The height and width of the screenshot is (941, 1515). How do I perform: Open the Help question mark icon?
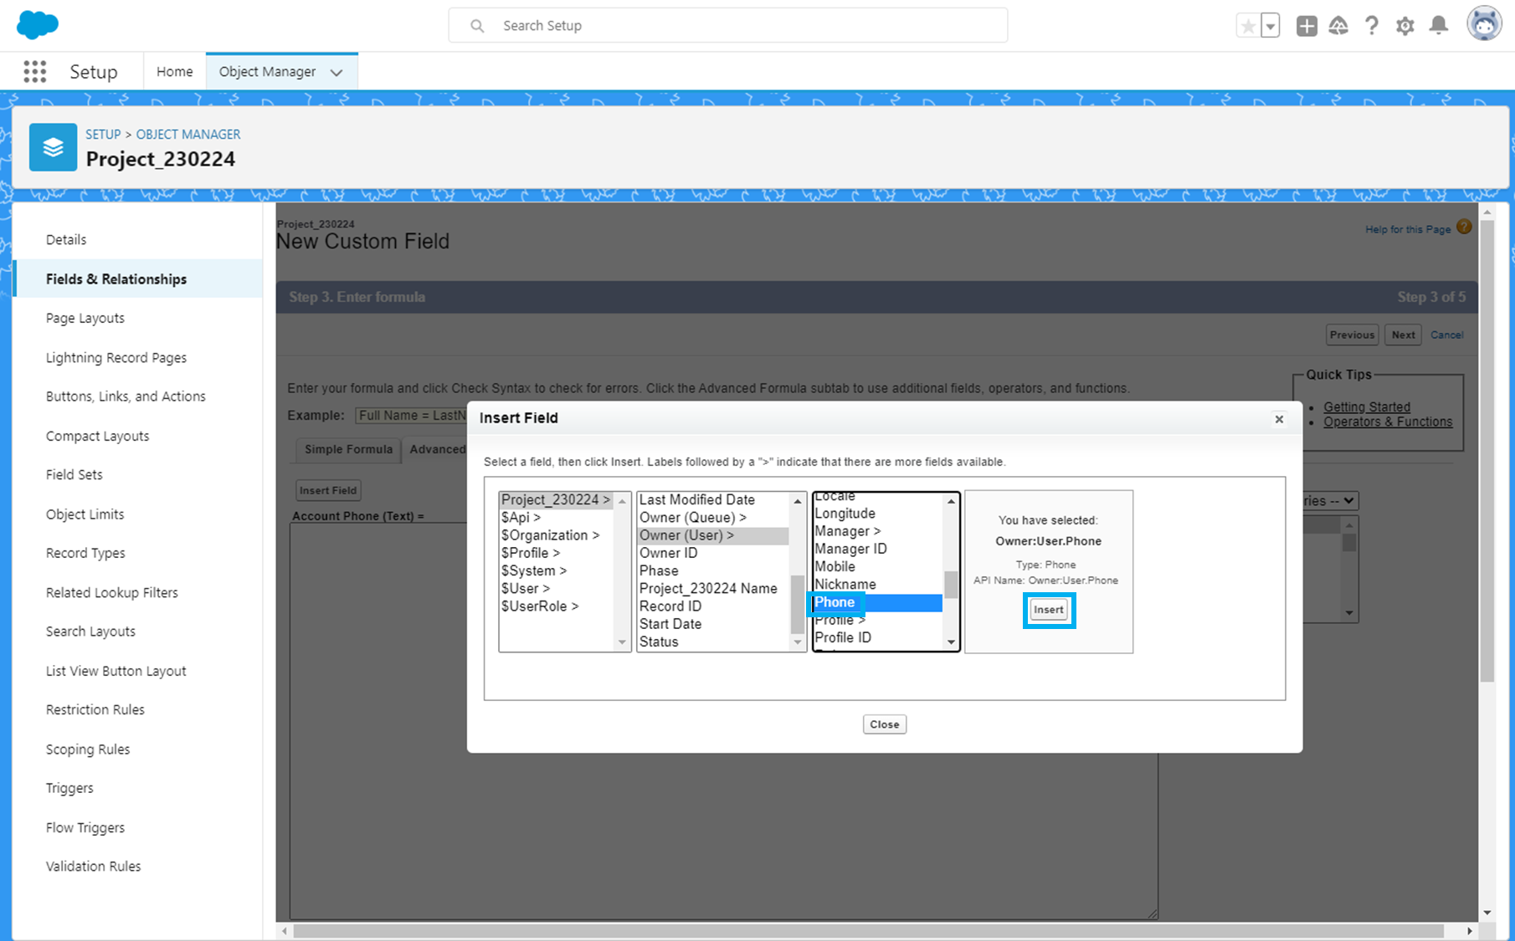coord(1372,26)
